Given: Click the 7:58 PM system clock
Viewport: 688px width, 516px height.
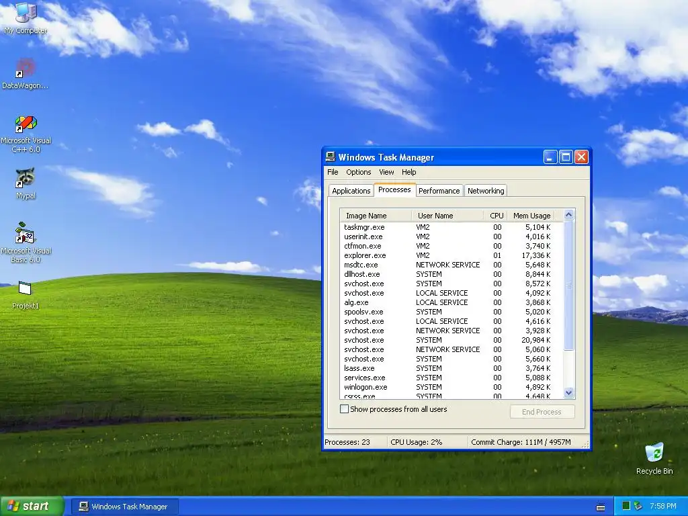Looking at the screenshot, I should click(662, 507).
